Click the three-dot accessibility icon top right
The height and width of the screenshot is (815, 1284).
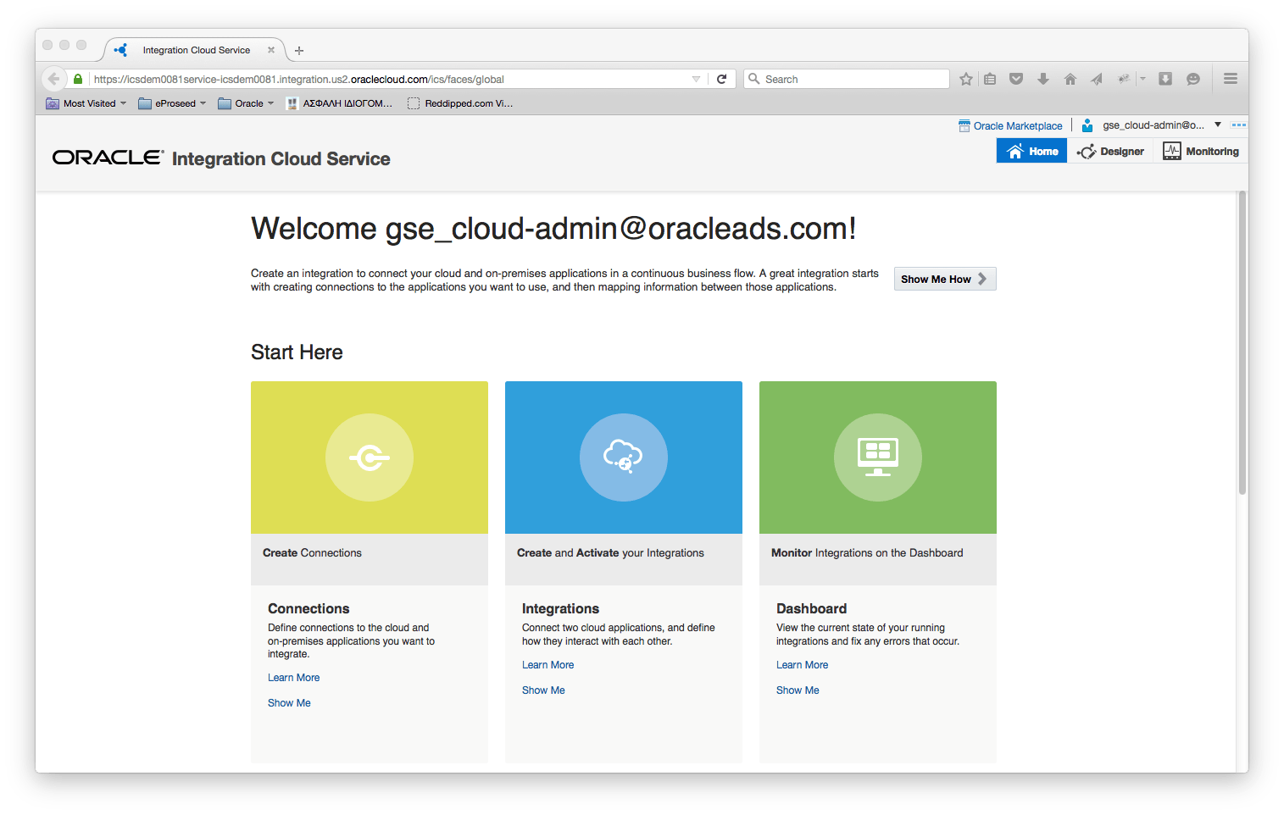(x=1239, y=125)
